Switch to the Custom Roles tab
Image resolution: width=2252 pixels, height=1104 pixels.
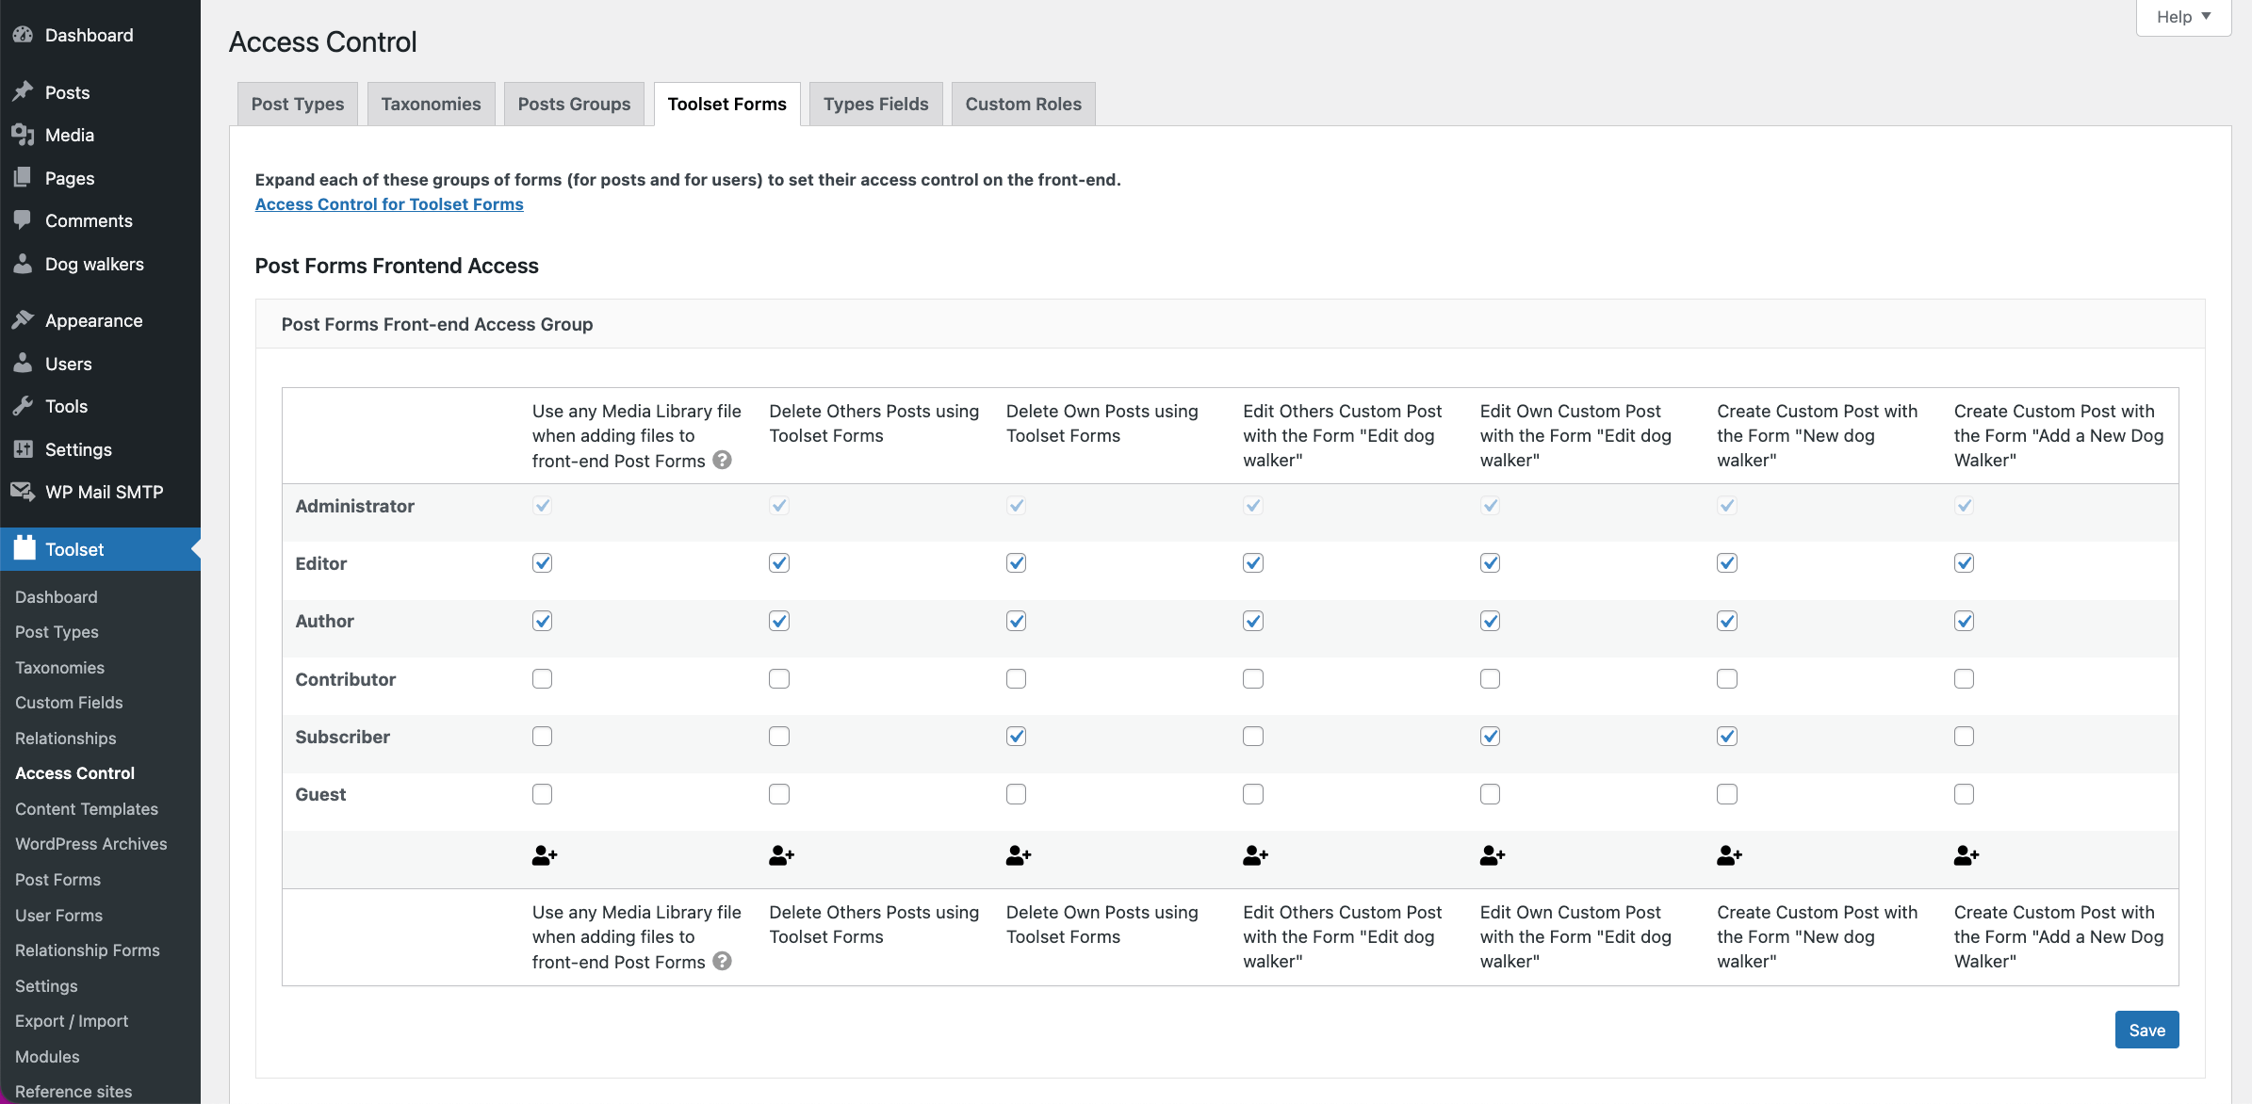pyautogui.click(x=1023, y=104)
